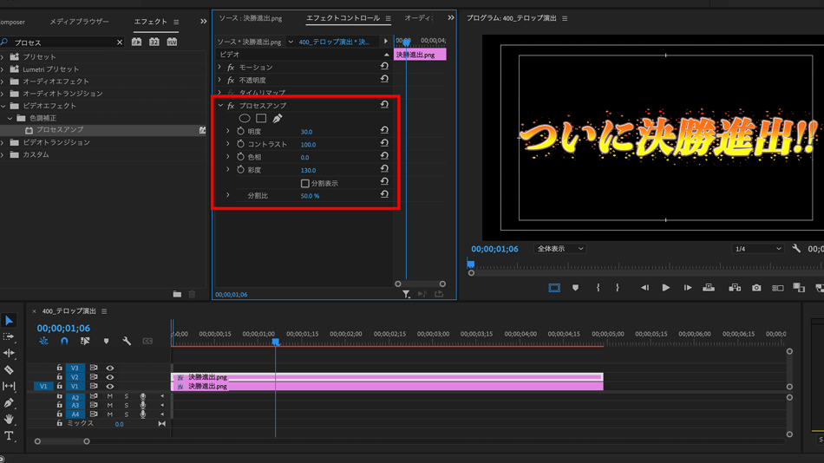The width and height of the screenshot is (824, 463).
Task: Select the Razor tool in the toolbar
Action: pos(9,370)
